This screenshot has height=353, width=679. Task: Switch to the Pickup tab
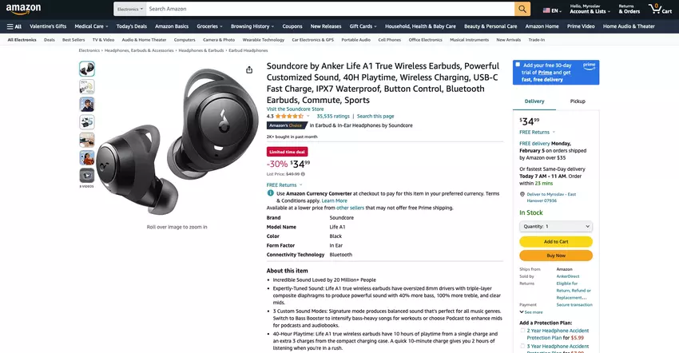pyautogui.click(x=578, y=101)
